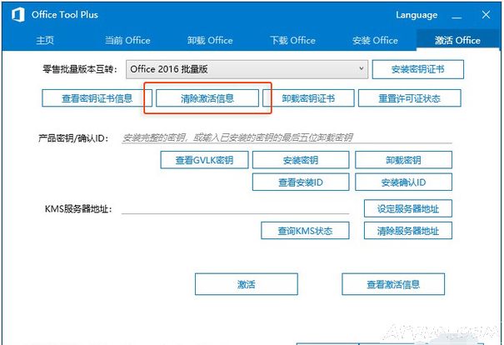Focus the 产品密钥/确认ID input field
Screen dimensions: 504x345
[x=287, y=137]
